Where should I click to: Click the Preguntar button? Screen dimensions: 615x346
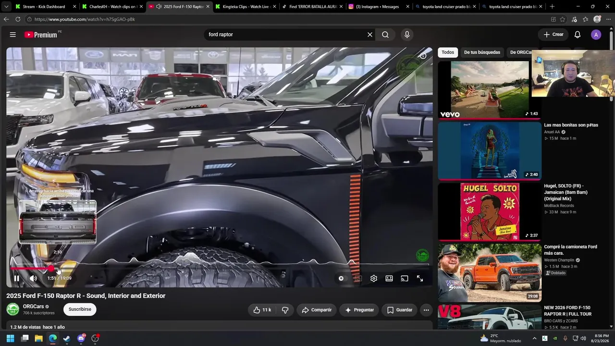tap(359, 310)
